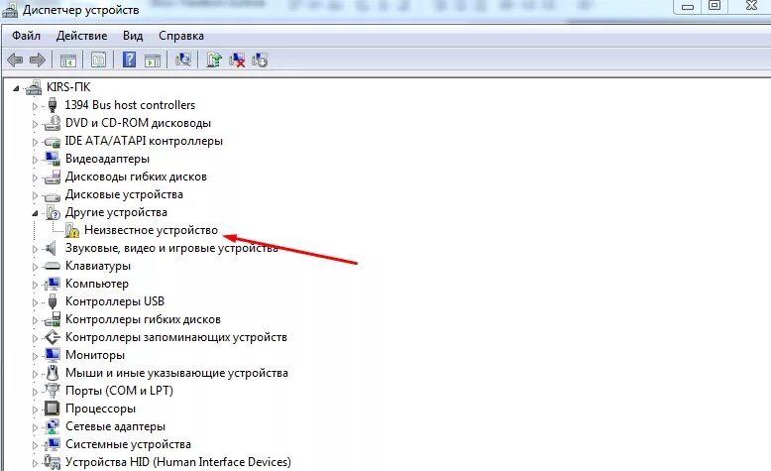Expand Звуковые, видео и игровые устройства
The image size is (771, 471).
(x=35, y=249)
